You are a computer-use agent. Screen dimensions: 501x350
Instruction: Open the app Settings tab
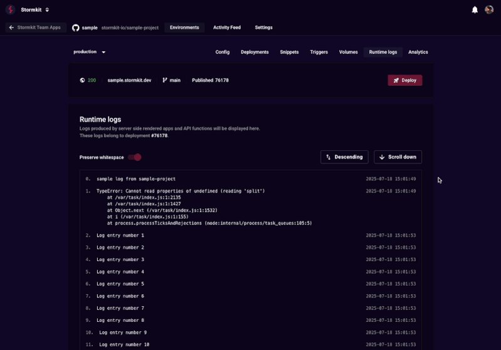point(263,28)
